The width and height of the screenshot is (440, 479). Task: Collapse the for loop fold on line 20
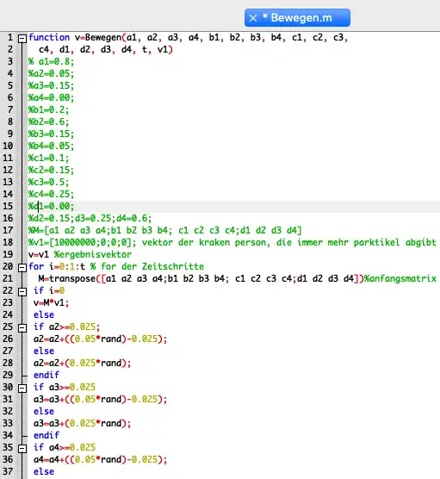pyautogui.click(x=22, y=268)
